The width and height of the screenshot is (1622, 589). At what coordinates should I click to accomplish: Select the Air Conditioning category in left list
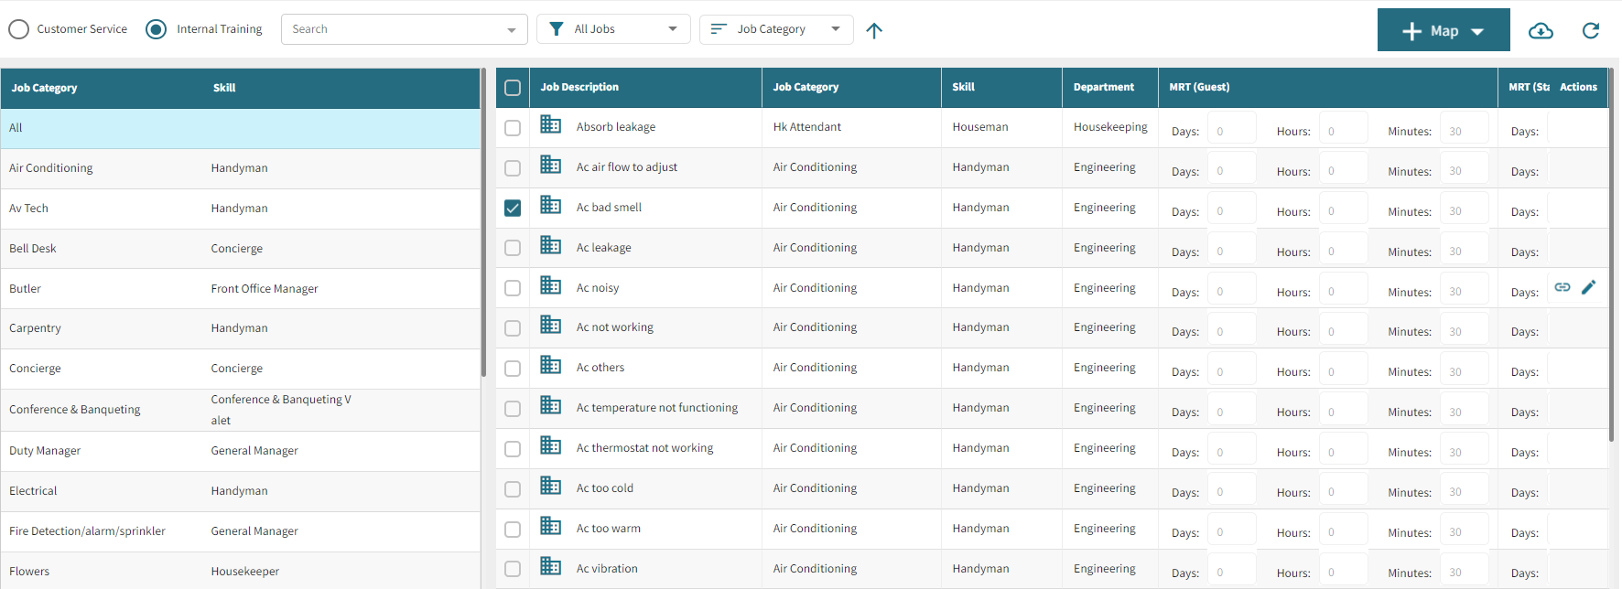coord(51,168)
